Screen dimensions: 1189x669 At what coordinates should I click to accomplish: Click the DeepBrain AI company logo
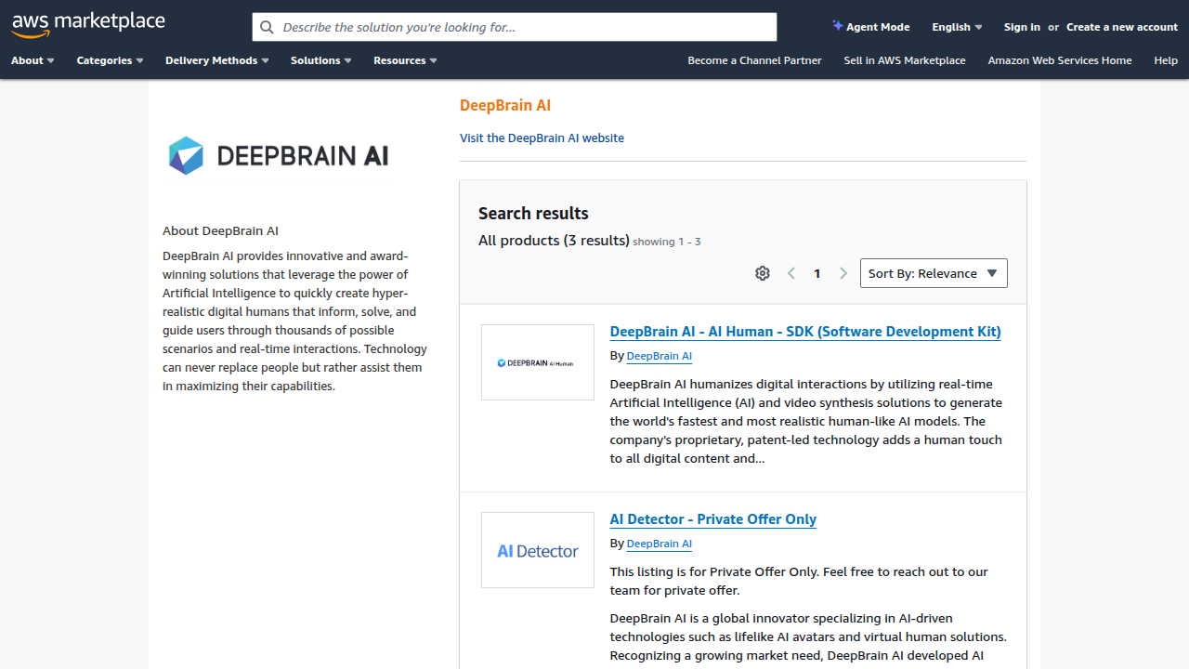pyautogui.click(x=278, y=155)
